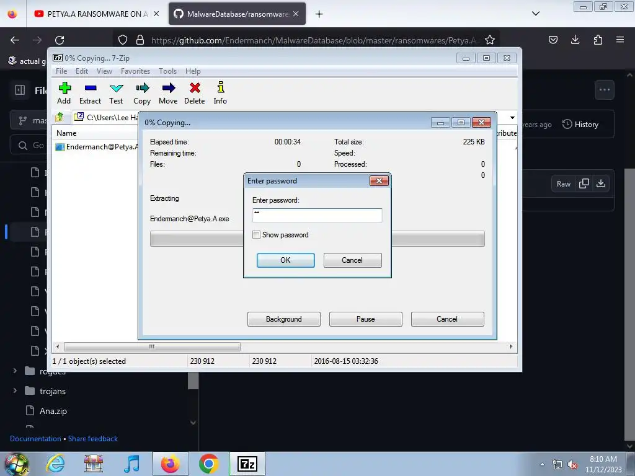Open the Firefox downloads panel
Screen dimensions: 635x476
(575, 40)
